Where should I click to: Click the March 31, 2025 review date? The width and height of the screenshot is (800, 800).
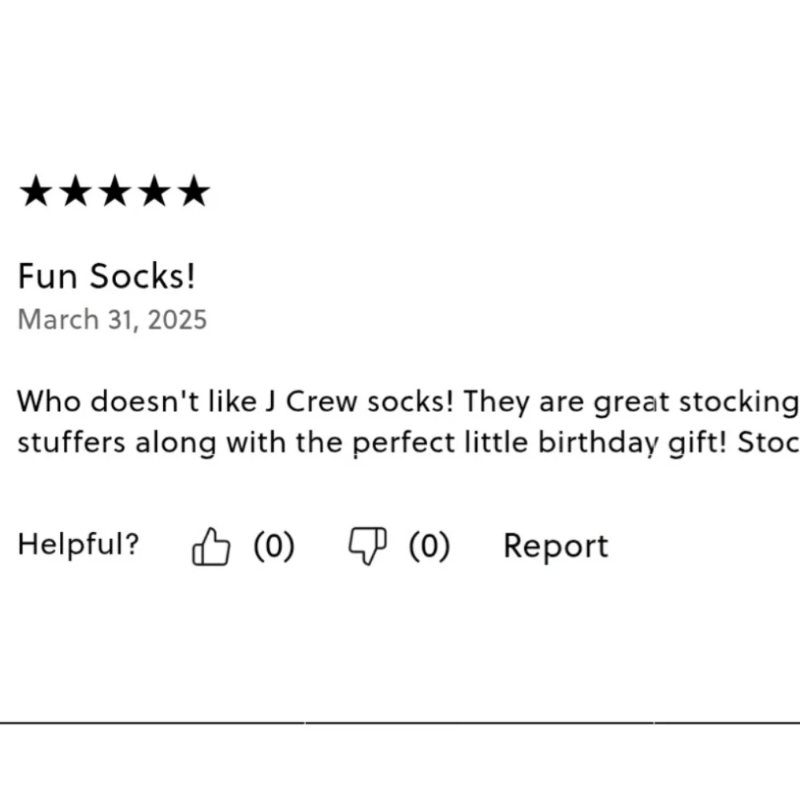pos(112,320)
